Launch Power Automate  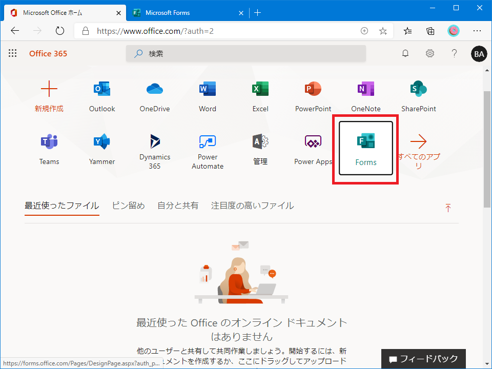pyautogui.click(x=208, y=152)
